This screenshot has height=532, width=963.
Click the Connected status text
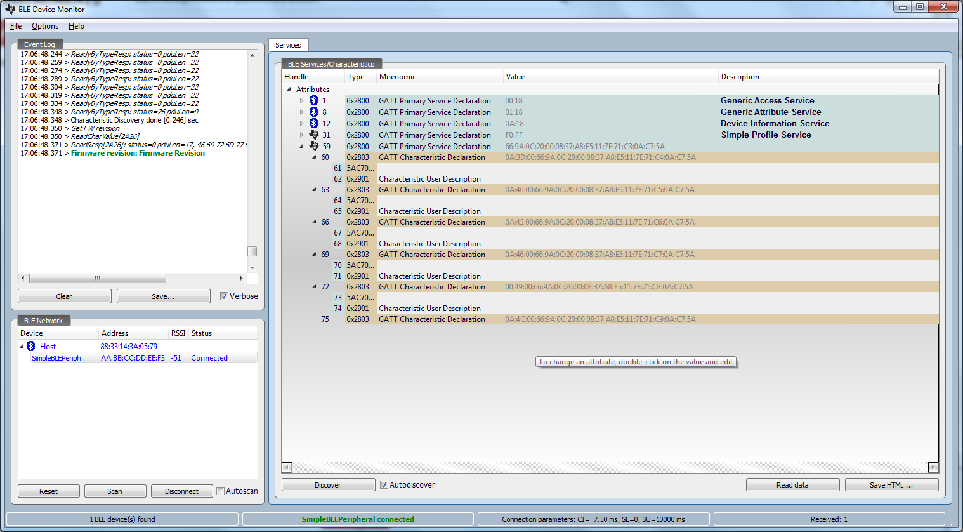pos(209,358)
